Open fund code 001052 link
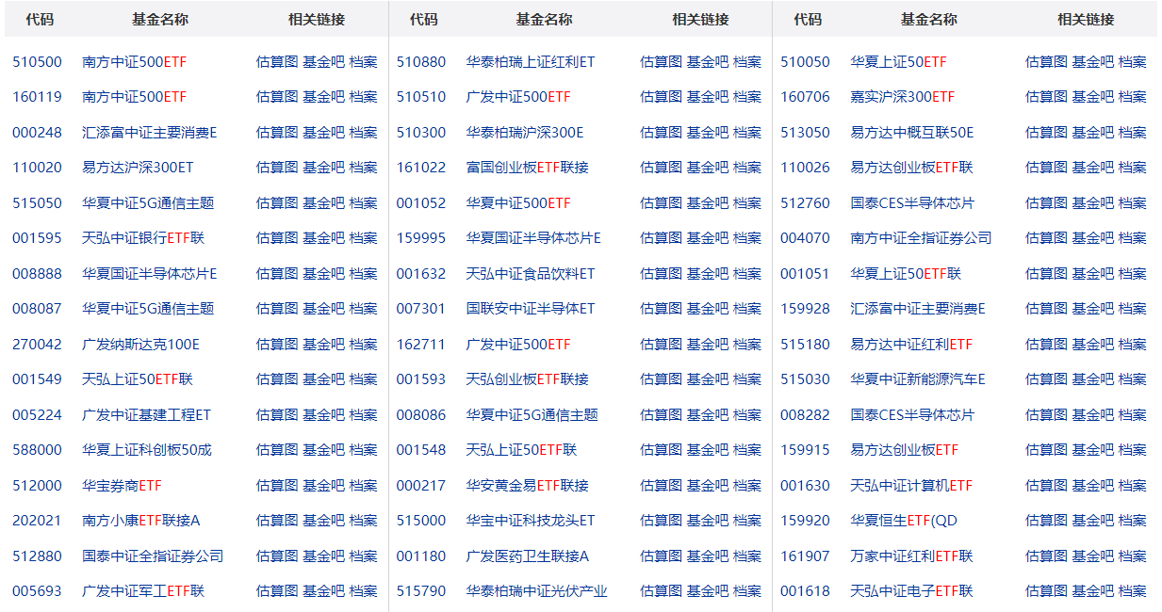The width and height of the screenshot is (1162, 612). pyautogui.click(x=421, y=203)
